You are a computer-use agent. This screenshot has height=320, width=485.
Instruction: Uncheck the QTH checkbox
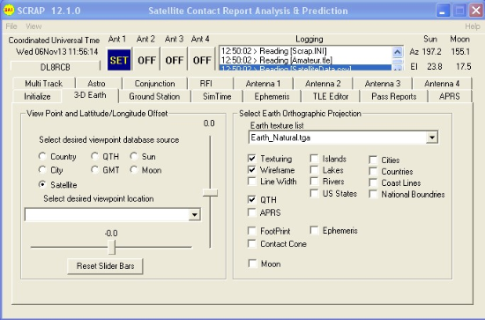point(252,200)
